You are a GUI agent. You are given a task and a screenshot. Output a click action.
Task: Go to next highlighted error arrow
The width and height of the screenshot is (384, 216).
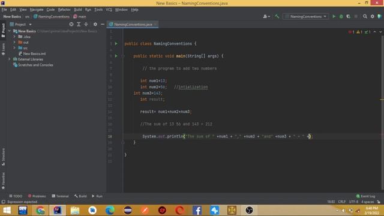pyautogui.click(x=380, y=32)
